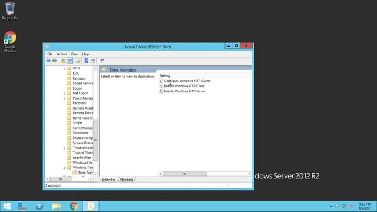
Task: Click the Filter funnel toolbar icon
Action: coord(102,61)
